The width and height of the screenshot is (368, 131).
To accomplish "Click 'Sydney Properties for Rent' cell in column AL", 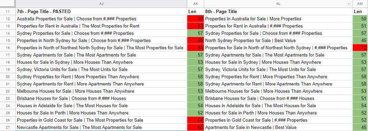I will pyautogui.click(x=278, y=77).
